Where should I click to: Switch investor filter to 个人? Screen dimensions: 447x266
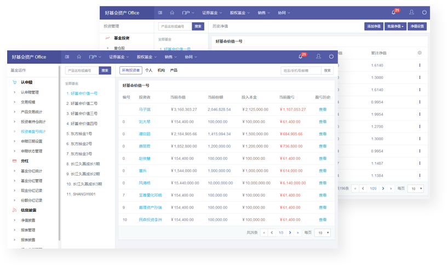click(148, 71)
